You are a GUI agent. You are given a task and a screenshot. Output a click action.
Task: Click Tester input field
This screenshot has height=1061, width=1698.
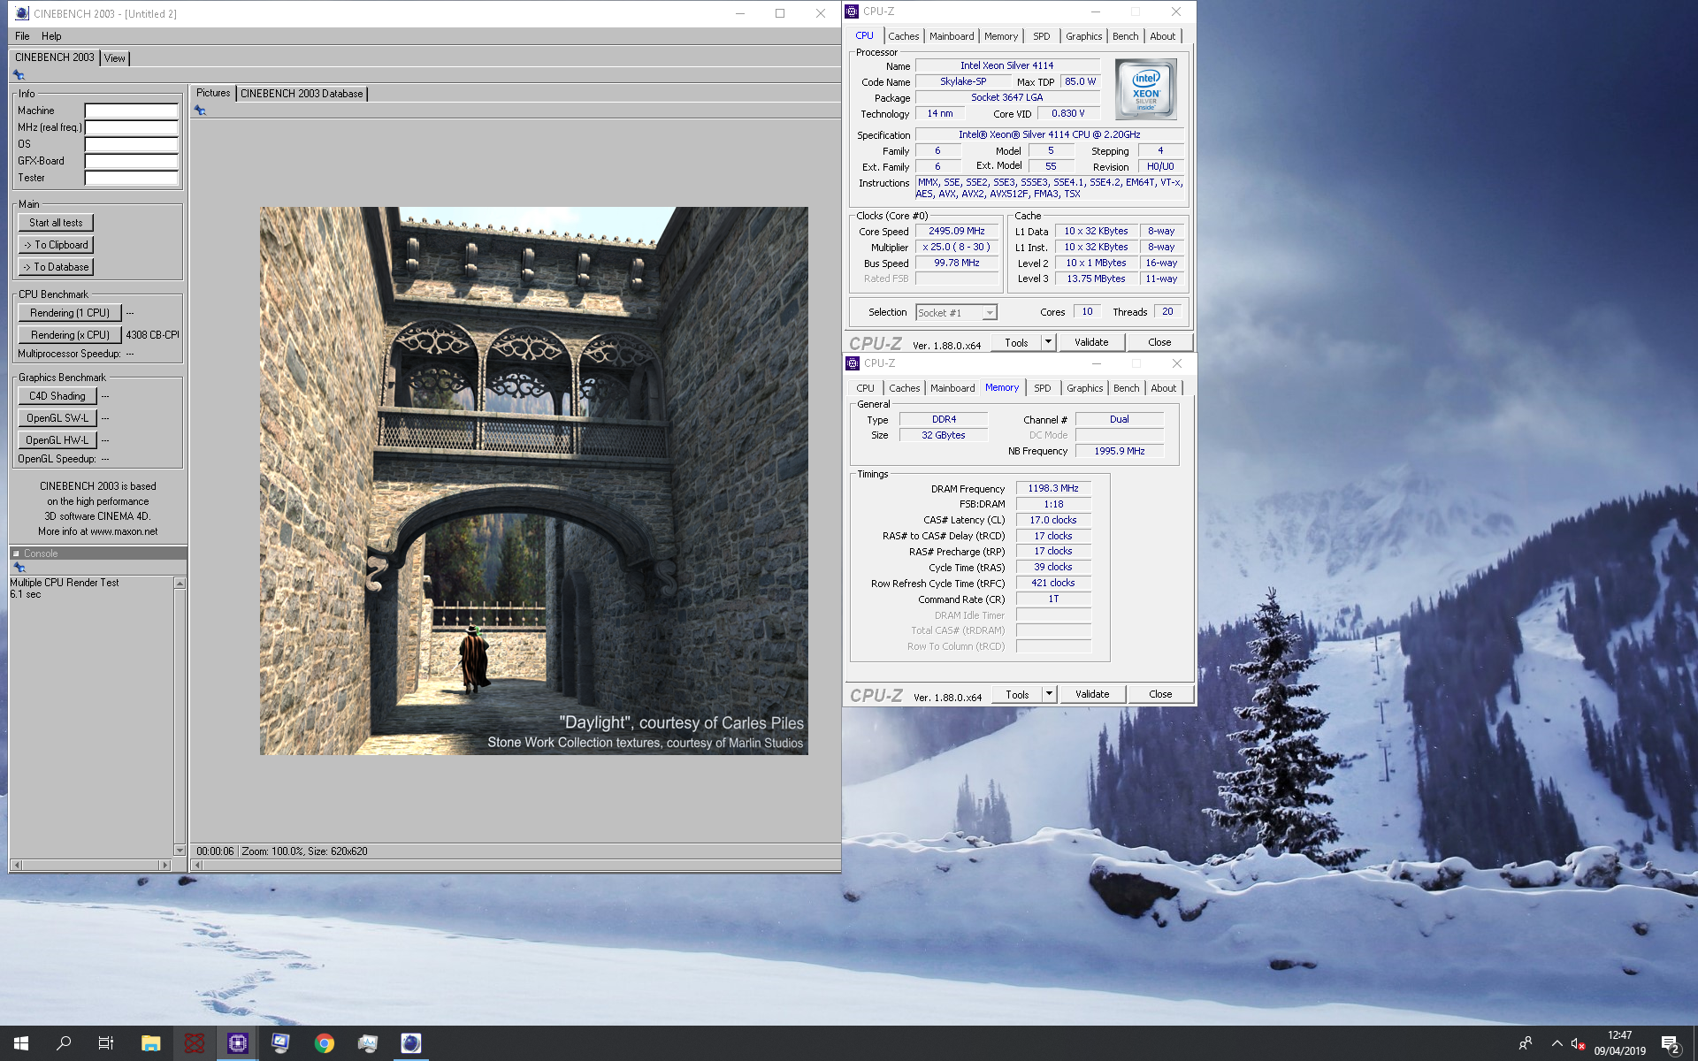[131, 179]
